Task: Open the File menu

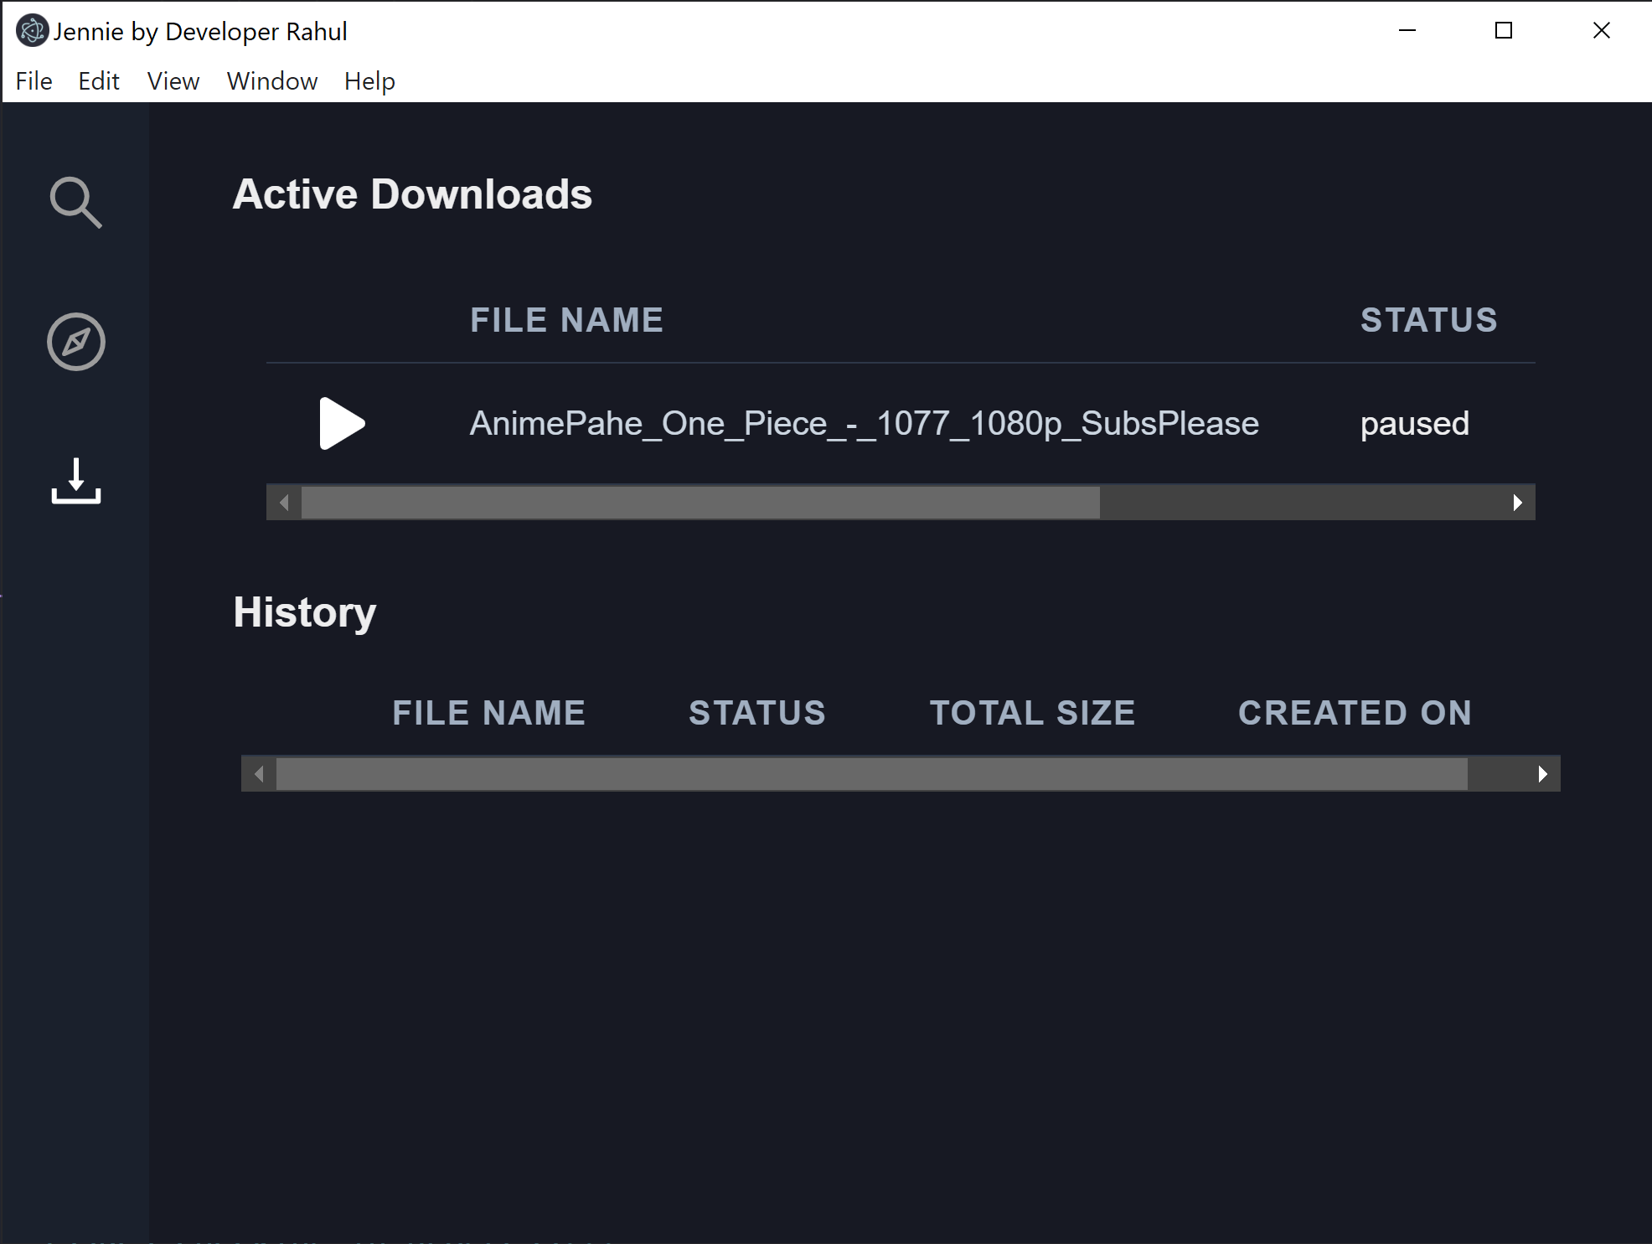Action: click(x=34, y=81)
